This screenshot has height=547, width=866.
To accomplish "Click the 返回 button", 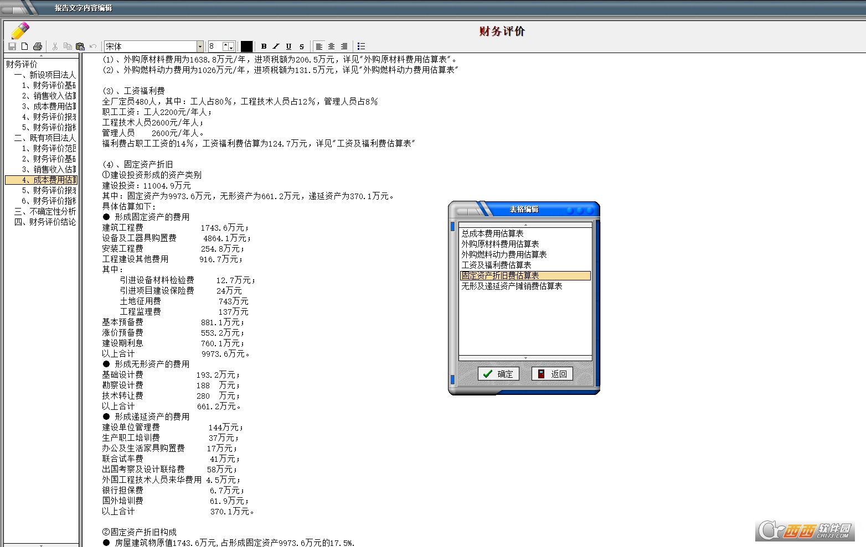I will point(552,374).
